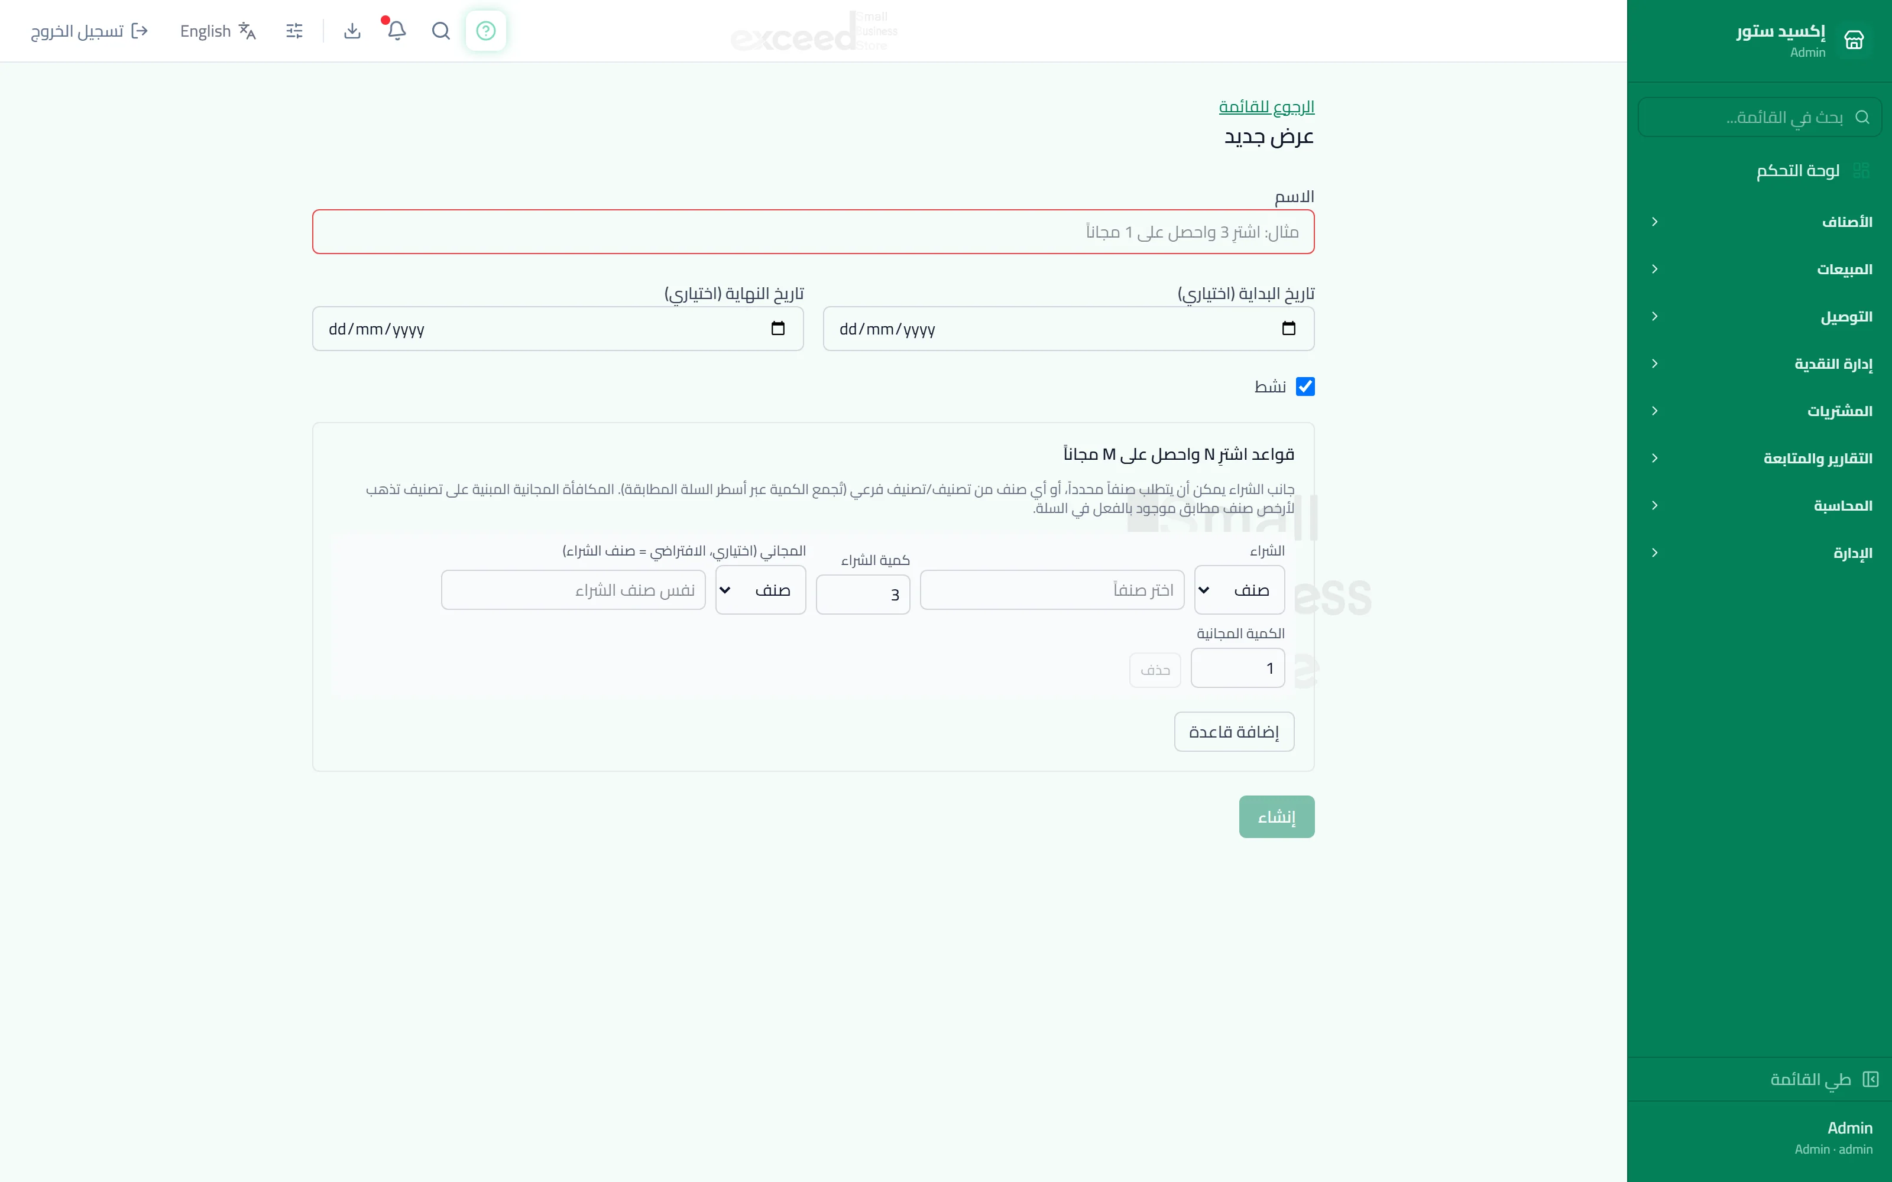This screenshot has height=1182, width=1892.
Task: Expand the الأصناف sidebar section
Action: (x=1760, y=222)
